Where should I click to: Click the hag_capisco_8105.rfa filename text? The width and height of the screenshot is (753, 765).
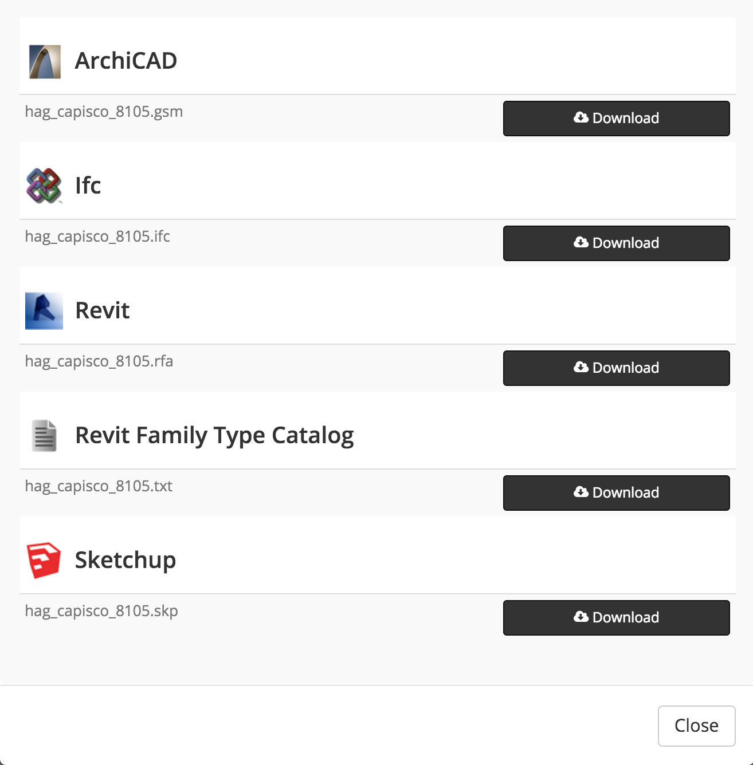[99, 361]
